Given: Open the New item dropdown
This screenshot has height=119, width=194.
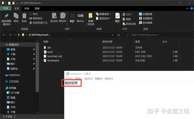Looking at the screenshot, I should [x=103, y=14].
